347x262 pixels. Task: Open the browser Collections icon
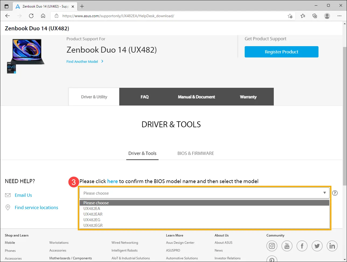click(x=315, y=16)
